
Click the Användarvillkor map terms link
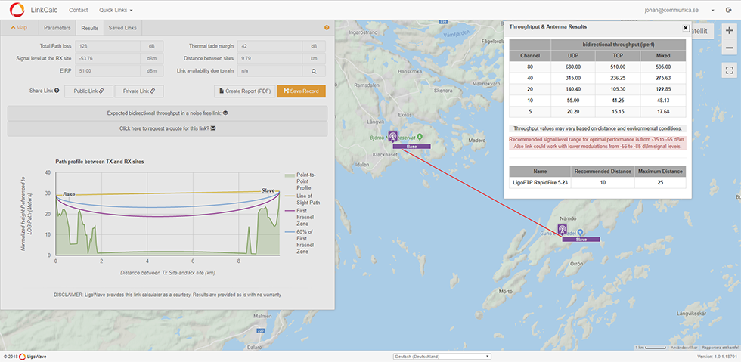click(x=682, y=348)
